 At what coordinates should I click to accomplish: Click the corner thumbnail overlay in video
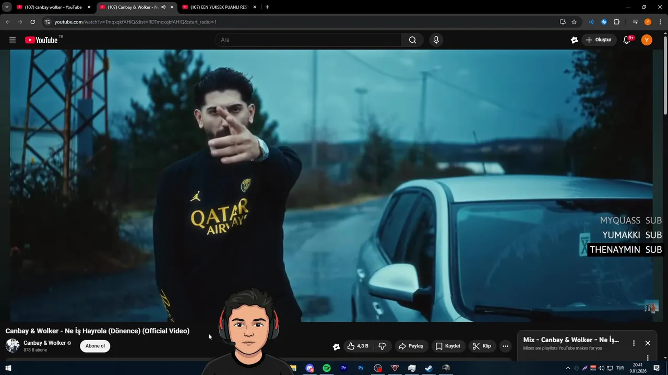tap(651, 306)
